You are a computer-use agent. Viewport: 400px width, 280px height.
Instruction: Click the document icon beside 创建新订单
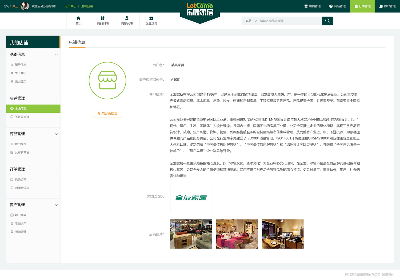(x=12, y=188)
